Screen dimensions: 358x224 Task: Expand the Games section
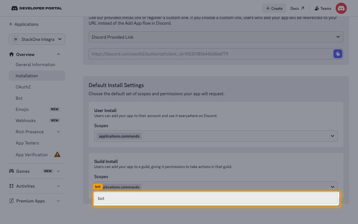coord(58,171)
